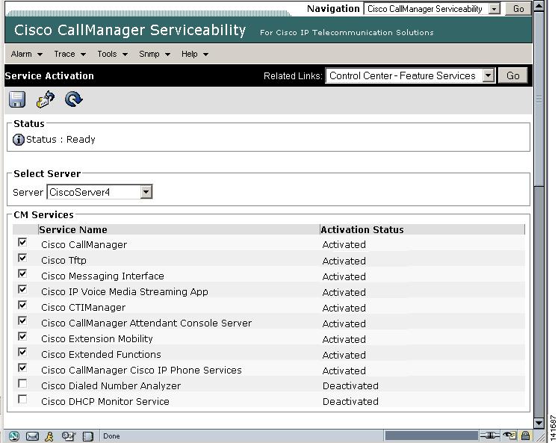Screen dimensions: 558x443
Task: Click the status bar progress indicator
Action: coord(431,436)
